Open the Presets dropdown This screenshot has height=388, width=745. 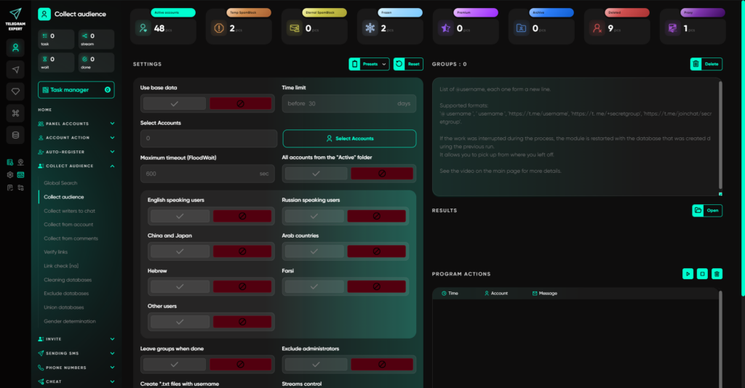point(369,64)
